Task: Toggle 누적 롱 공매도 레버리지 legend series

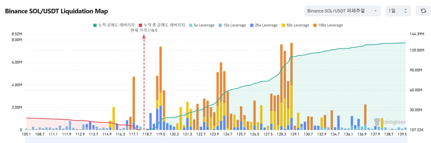Action: (162, 25)
